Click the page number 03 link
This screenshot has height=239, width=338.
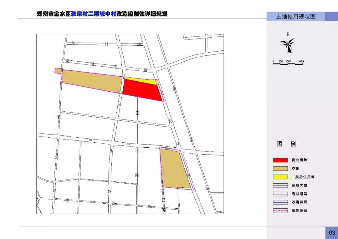click(x=332, y=233)
